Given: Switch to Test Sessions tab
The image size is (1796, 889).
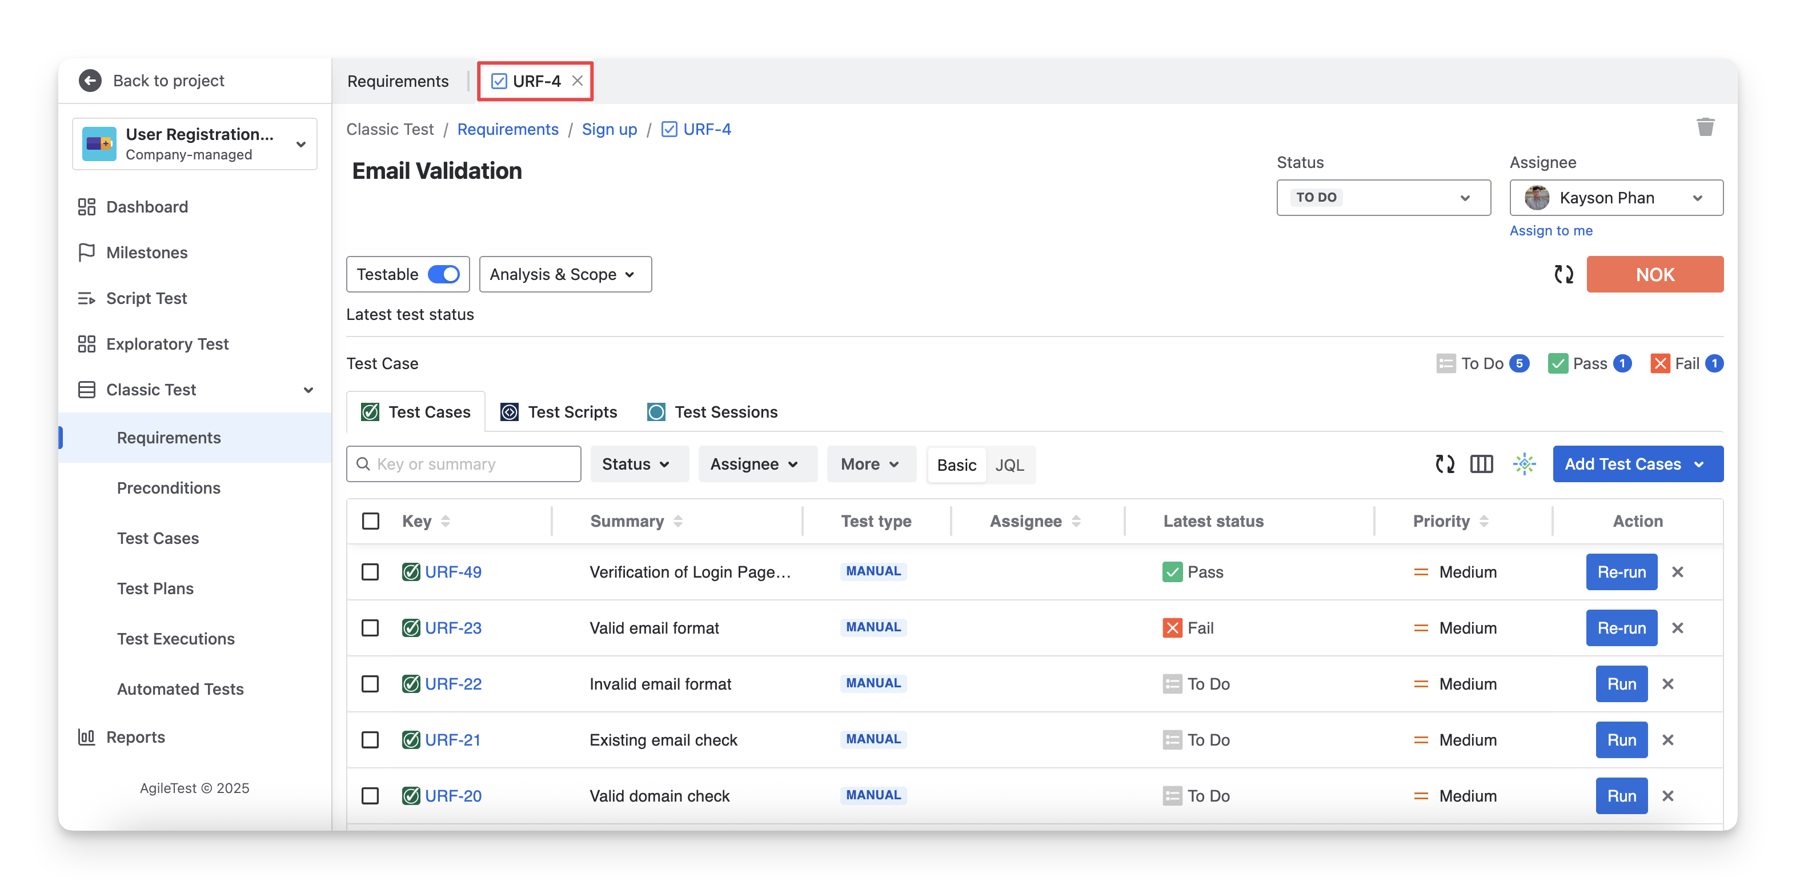Looking at the screenshot, I should (712, 412).
